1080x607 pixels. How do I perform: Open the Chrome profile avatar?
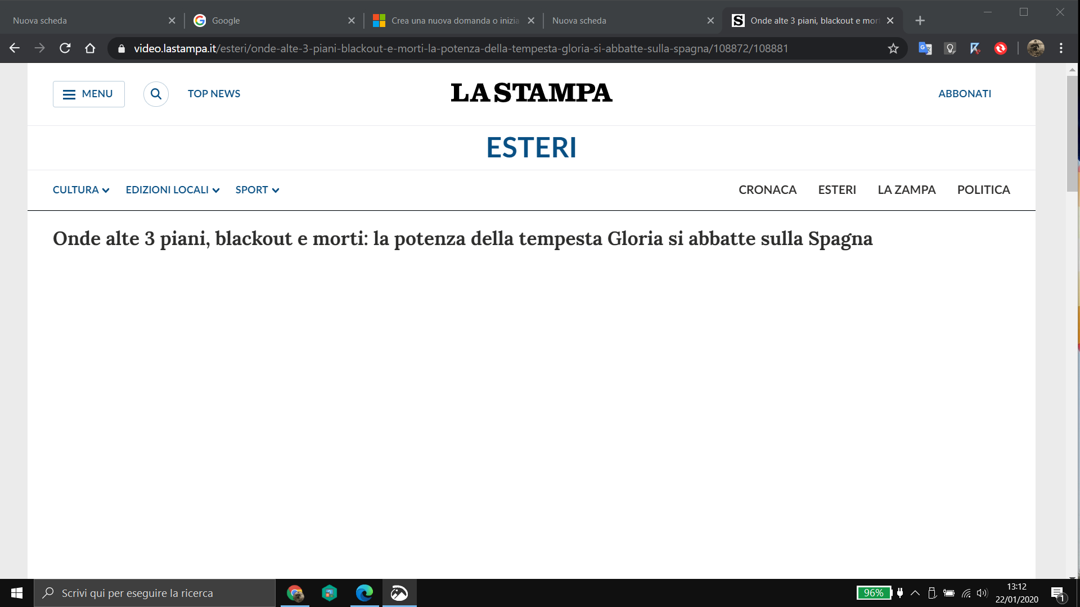pyautogui.click(x=1036, y=48)
